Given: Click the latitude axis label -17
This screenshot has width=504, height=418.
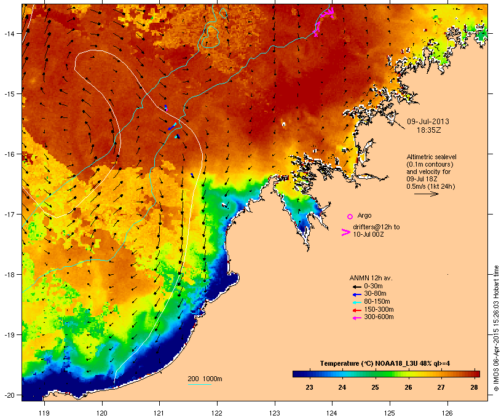Looking at the screenshot, I should pyautogui.click(x=9, y=215).
